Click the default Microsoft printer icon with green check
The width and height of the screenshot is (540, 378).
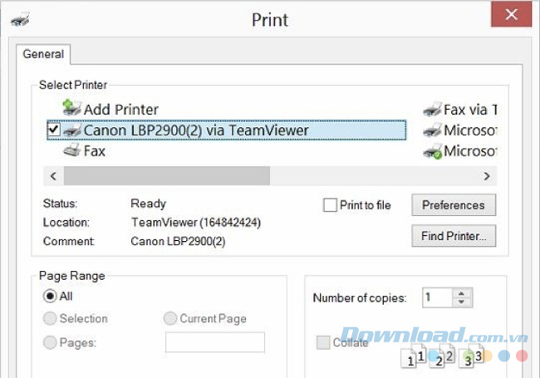(433, 151)
